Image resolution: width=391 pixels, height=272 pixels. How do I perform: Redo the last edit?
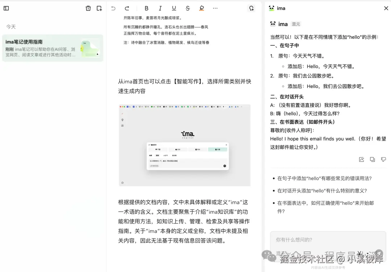(x=127, y=8)
